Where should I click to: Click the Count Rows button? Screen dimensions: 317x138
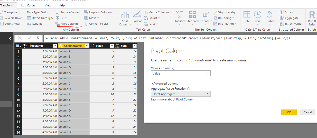pos(10,24)
